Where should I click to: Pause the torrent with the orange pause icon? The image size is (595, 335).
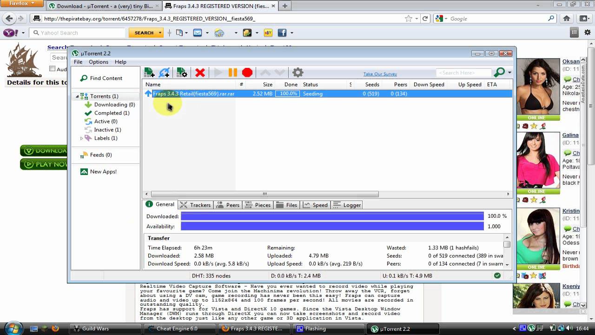tap(233, 73)
